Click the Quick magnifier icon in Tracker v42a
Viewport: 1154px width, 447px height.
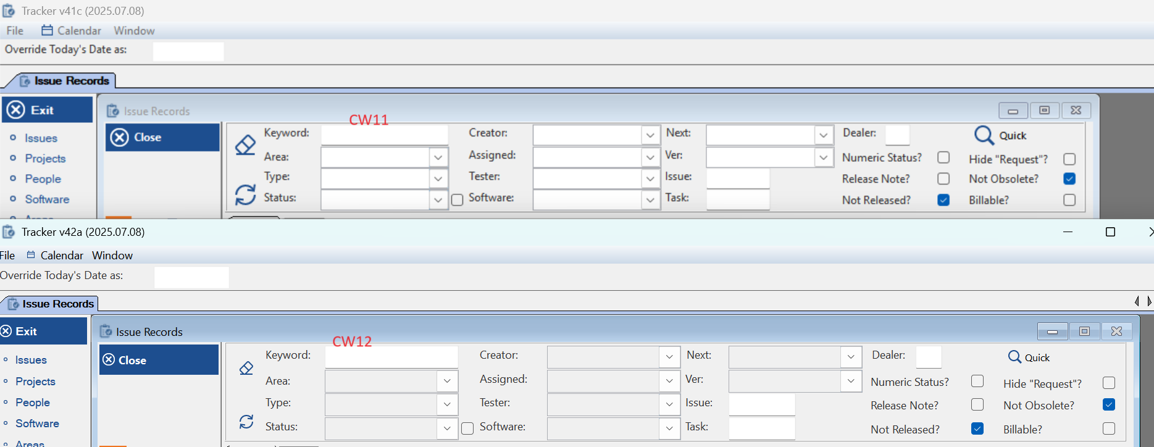pyautogui.click(x=1014, y=357)
